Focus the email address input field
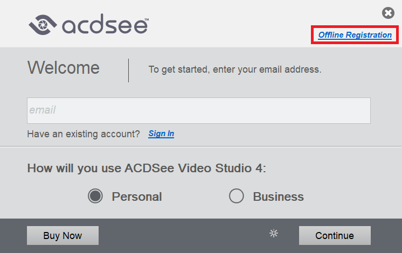 click(x=198, y=110)
